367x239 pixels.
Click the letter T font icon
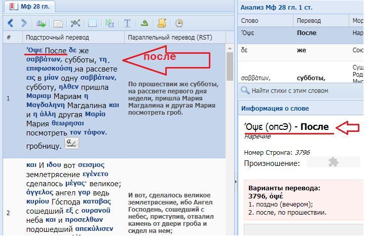(127, 23)
